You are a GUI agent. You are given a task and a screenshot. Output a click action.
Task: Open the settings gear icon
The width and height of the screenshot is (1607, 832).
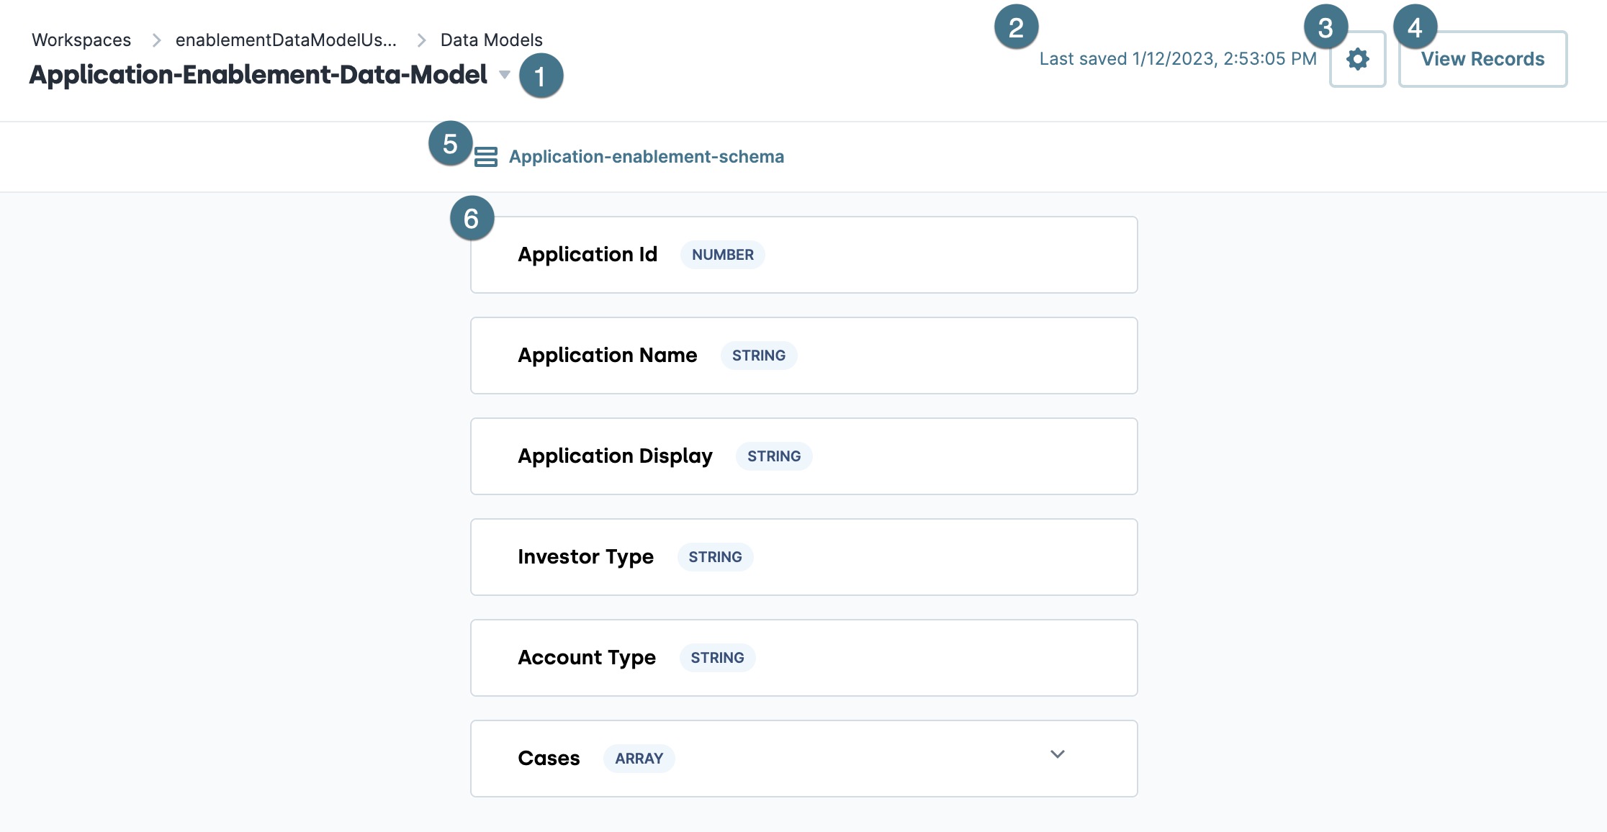click(x=1357, y=59)
